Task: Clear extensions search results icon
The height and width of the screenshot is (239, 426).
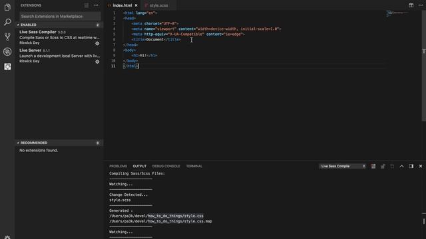Action: coord(87,5)
